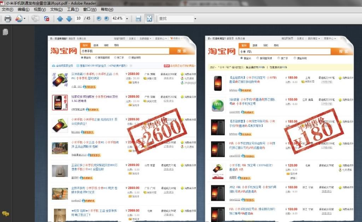Open the zoom percentage dropdown arrow
Screen dimensions: 362x222
(127, 18)
